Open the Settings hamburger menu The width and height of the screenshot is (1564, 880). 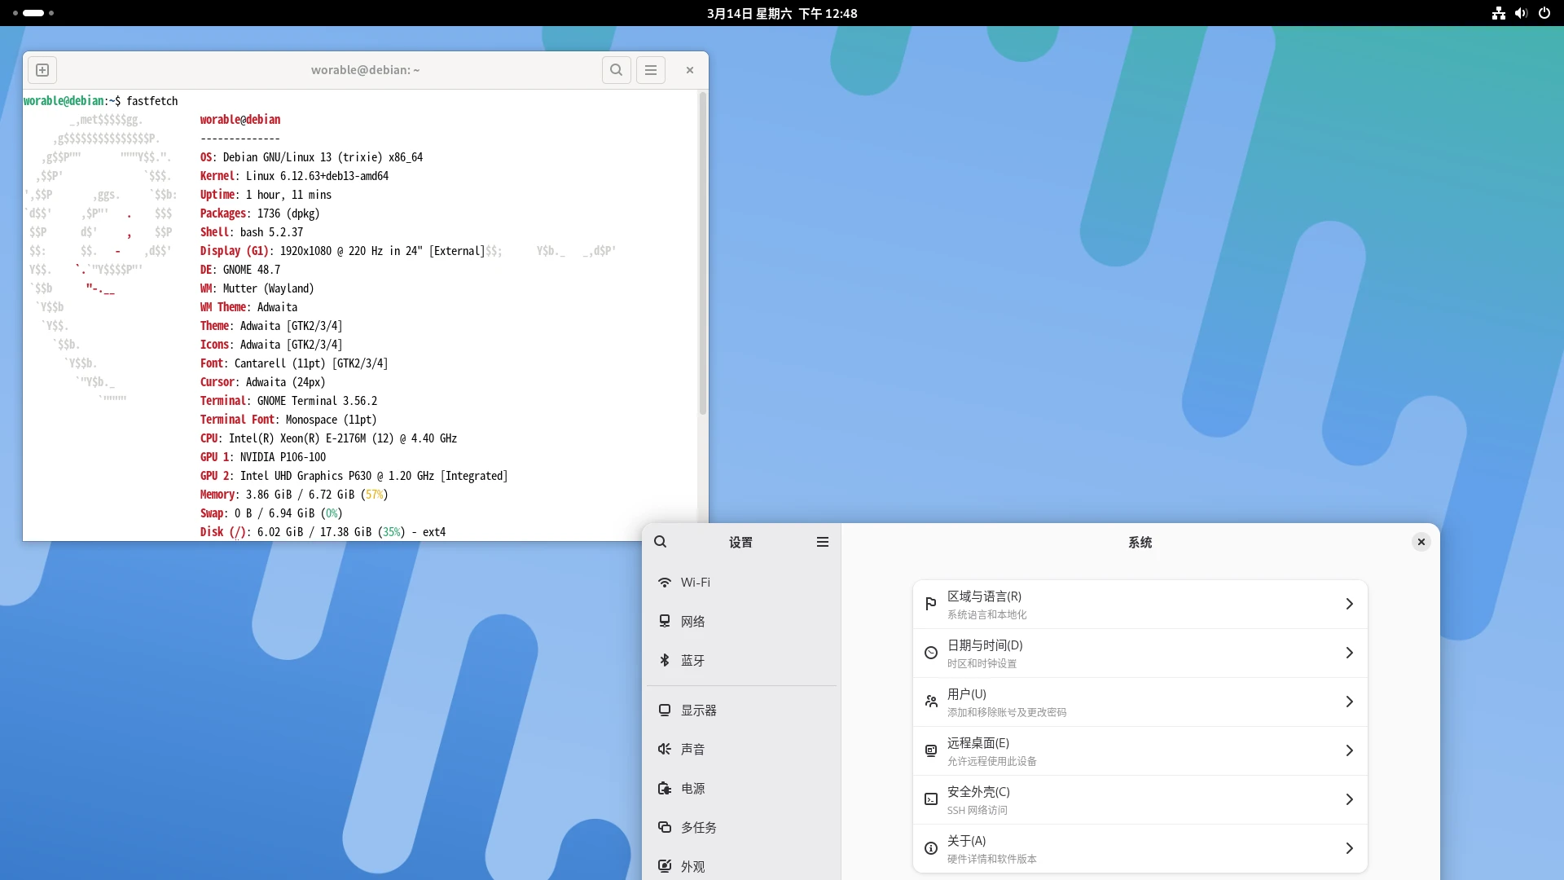tap(823, 542)
